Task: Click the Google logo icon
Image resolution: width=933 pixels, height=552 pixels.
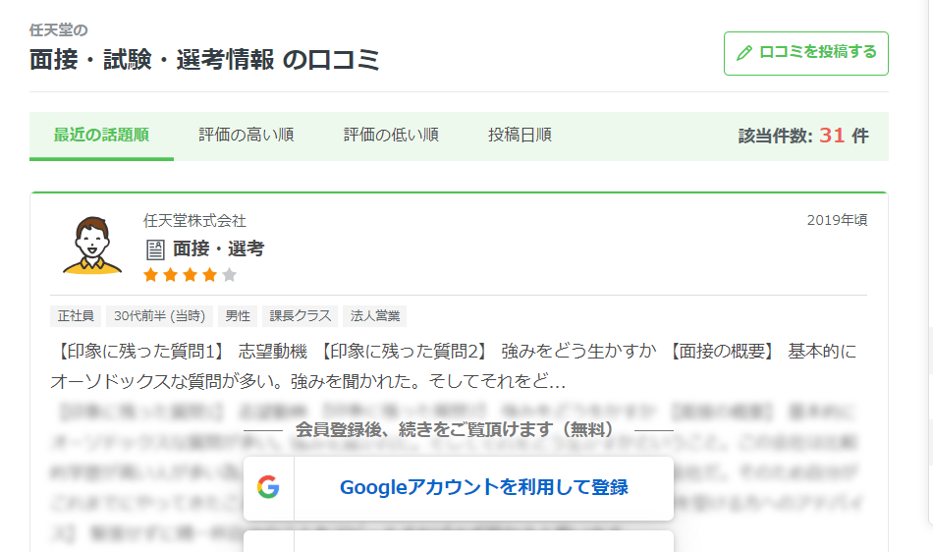Action: point(268,487)
